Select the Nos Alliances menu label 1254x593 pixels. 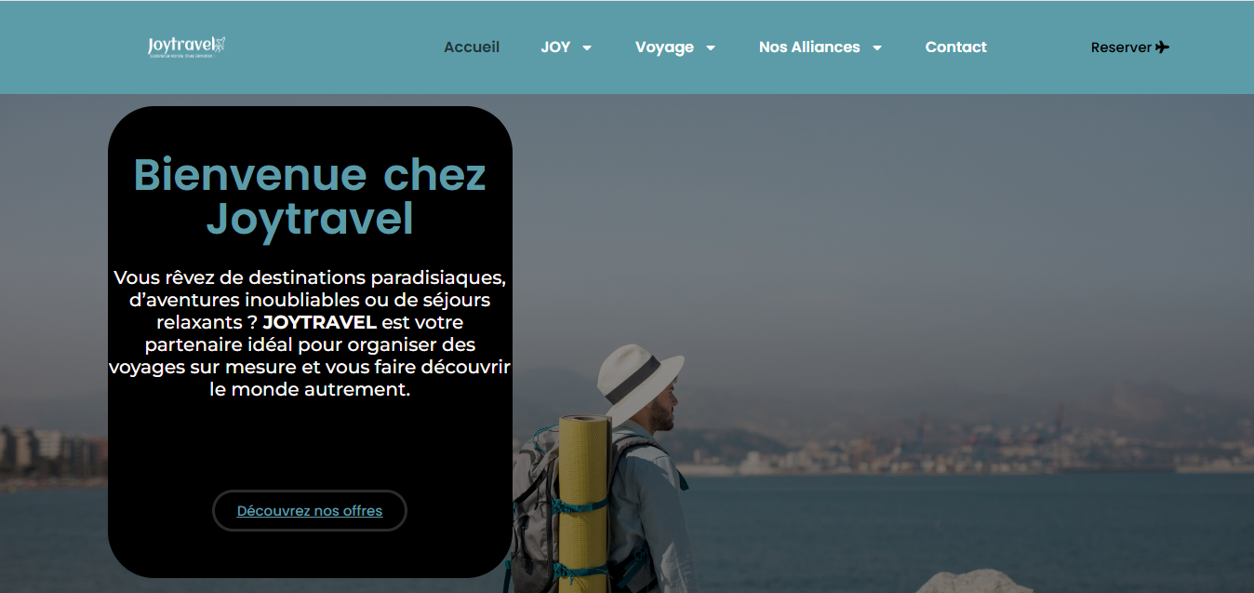[x=809, y=47]
